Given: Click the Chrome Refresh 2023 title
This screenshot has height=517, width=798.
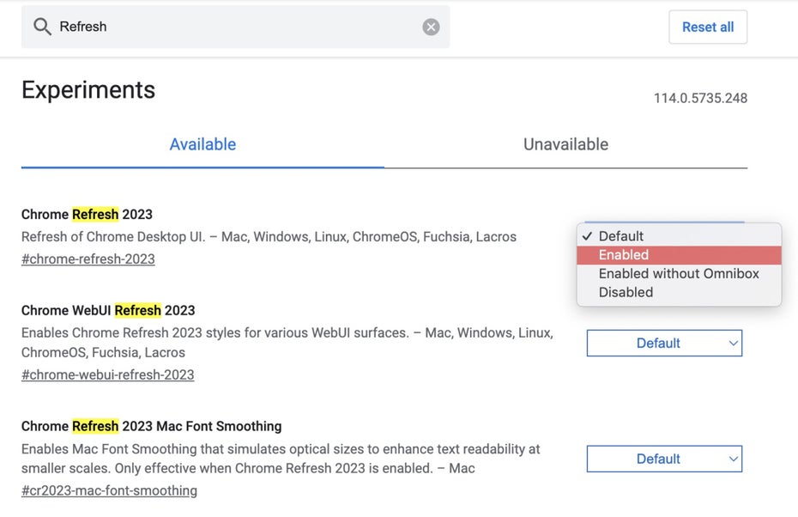Looking at the screenshot, I should click(x=87, y=215).
